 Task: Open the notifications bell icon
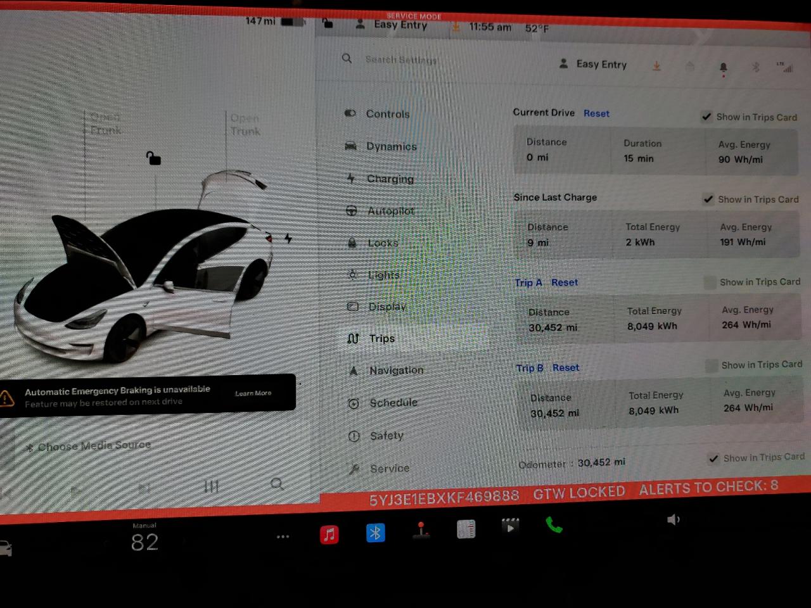723,68
